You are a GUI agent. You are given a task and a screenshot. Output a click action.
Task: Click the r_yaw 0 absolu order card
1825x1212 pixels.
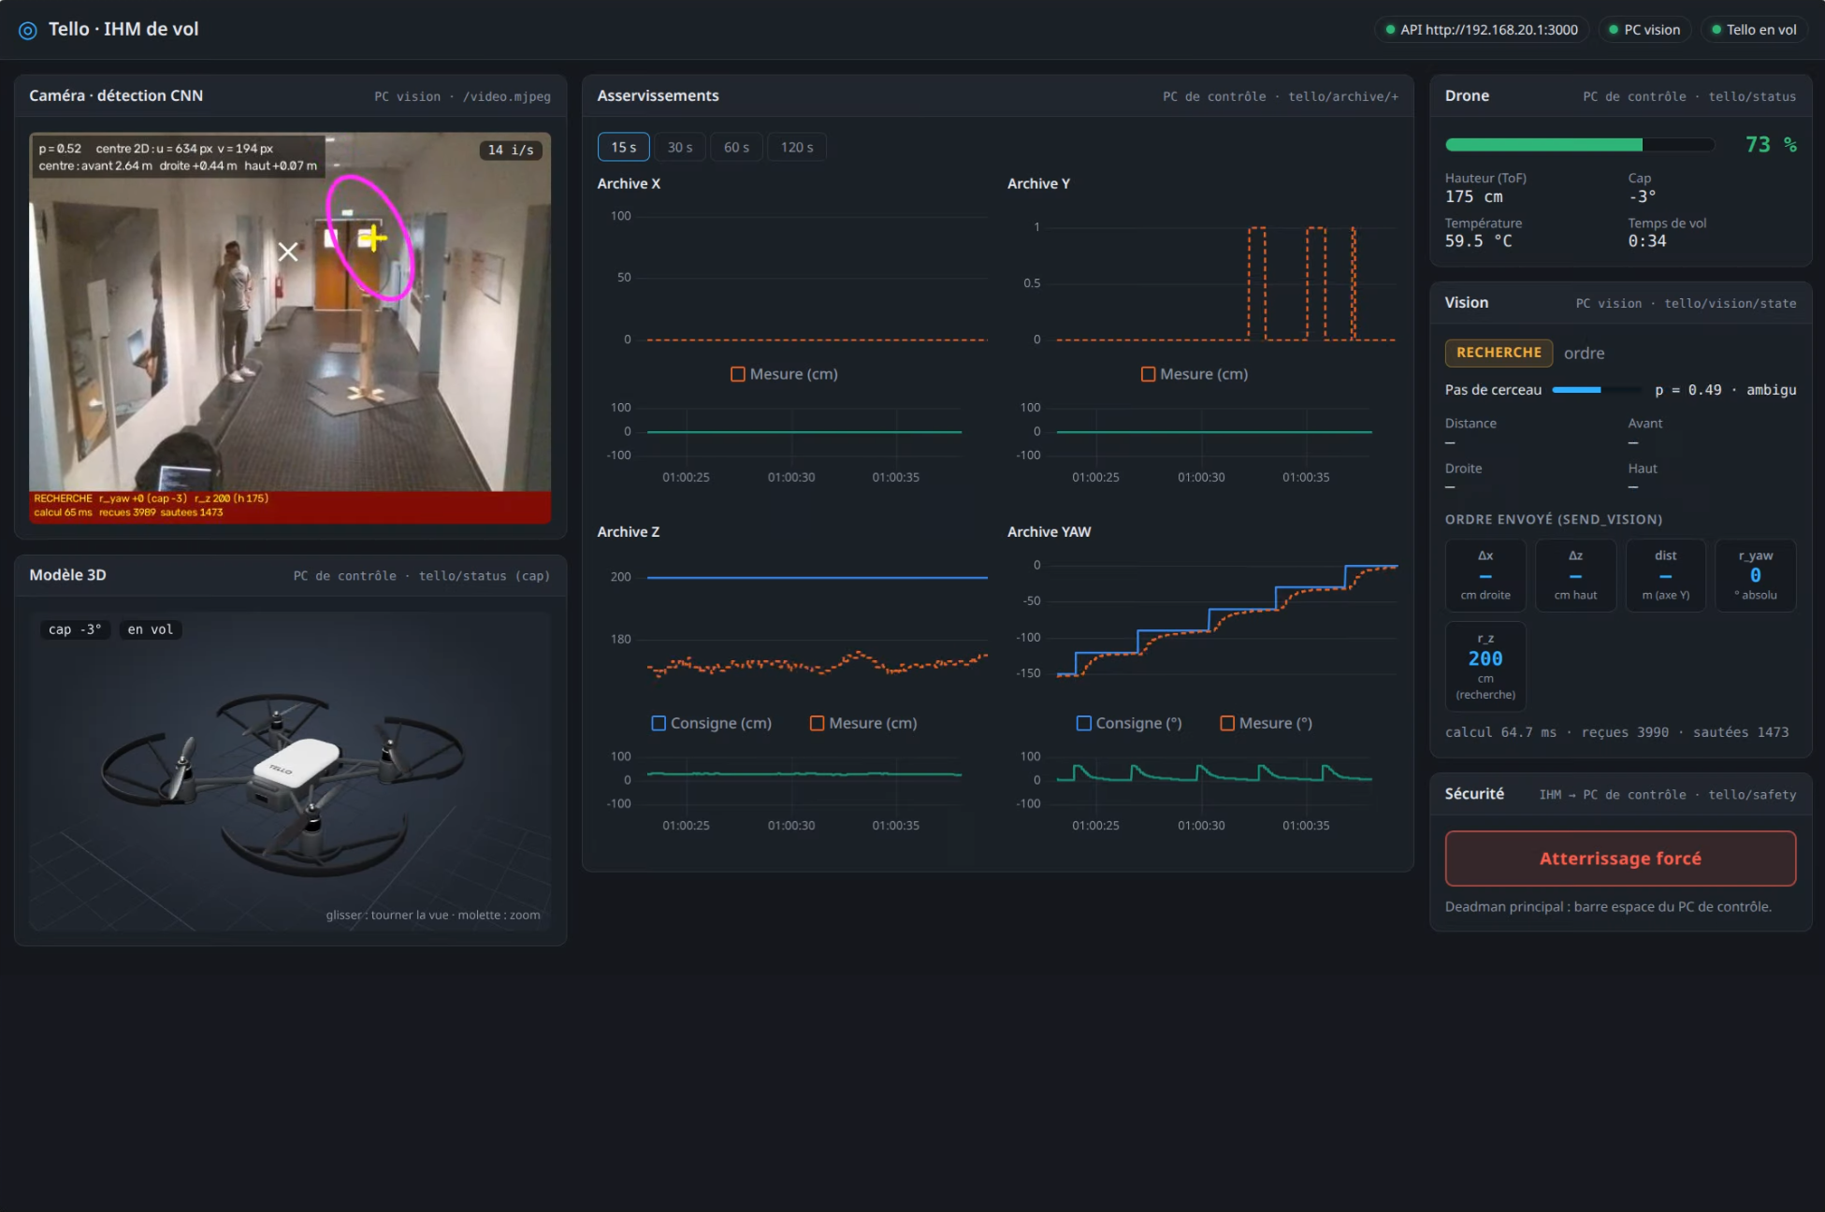click(x=1756, y=575)
